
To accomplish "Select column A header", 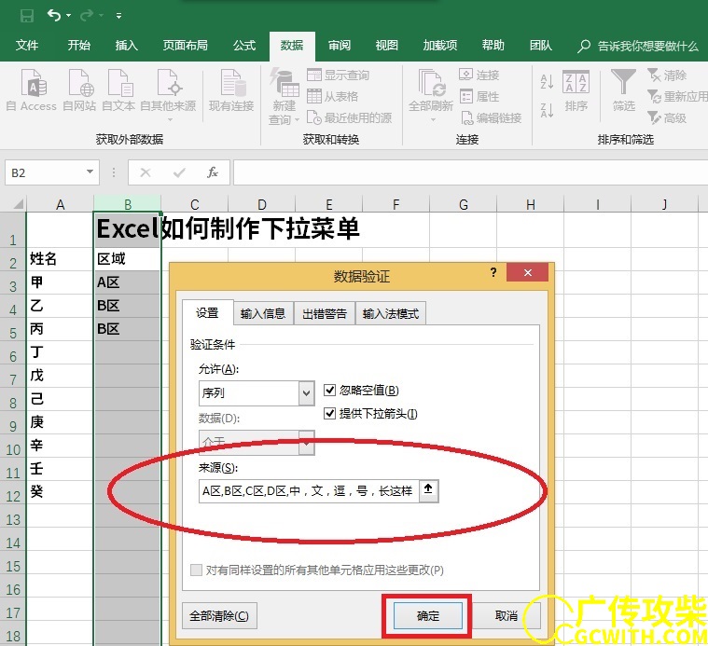I will pyautogui.click(x=60, y=204).
